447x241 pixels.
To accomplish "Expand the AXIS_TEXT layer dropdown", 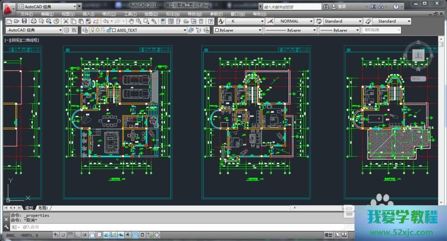I will [184, 30].
